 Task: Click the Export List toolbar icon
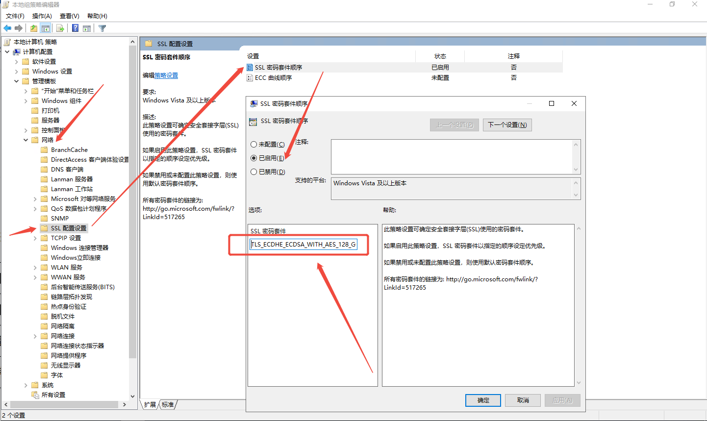click(60, 28)
